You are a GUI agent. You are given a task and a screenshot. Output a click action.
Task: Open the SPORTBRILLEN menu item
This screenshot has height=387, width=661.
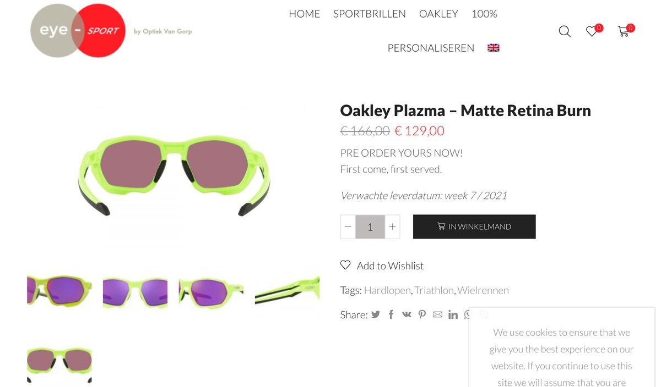370,14
